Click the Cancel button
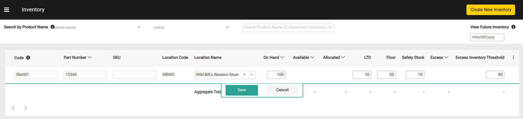Screen dimensions: 523x119 [282, 90]
